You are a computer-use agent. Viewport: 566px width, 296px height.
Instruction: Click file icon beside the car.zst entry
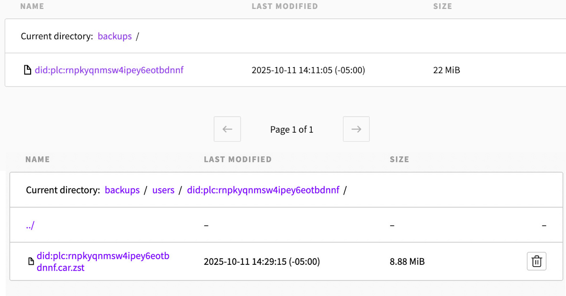(x=31, y=261)
